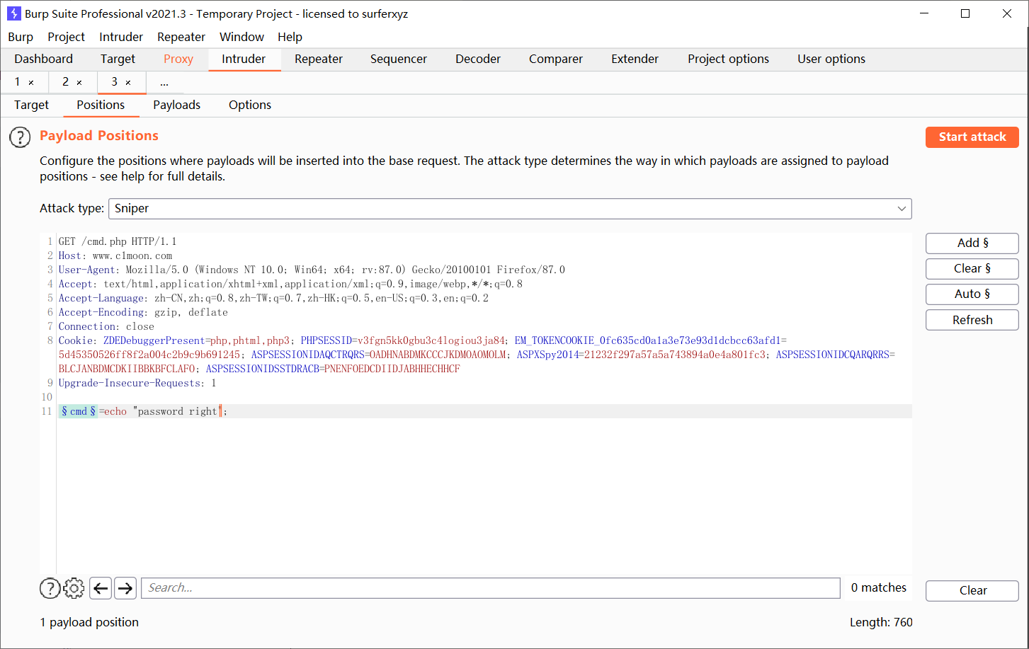Click the Clear § button
This screenshot has height=649, width=1029.
point(972,269)
